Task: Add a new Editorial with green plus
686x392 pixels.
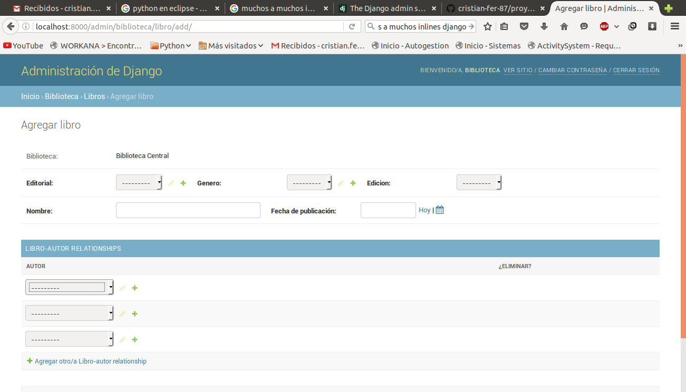Action: (183, 183)
